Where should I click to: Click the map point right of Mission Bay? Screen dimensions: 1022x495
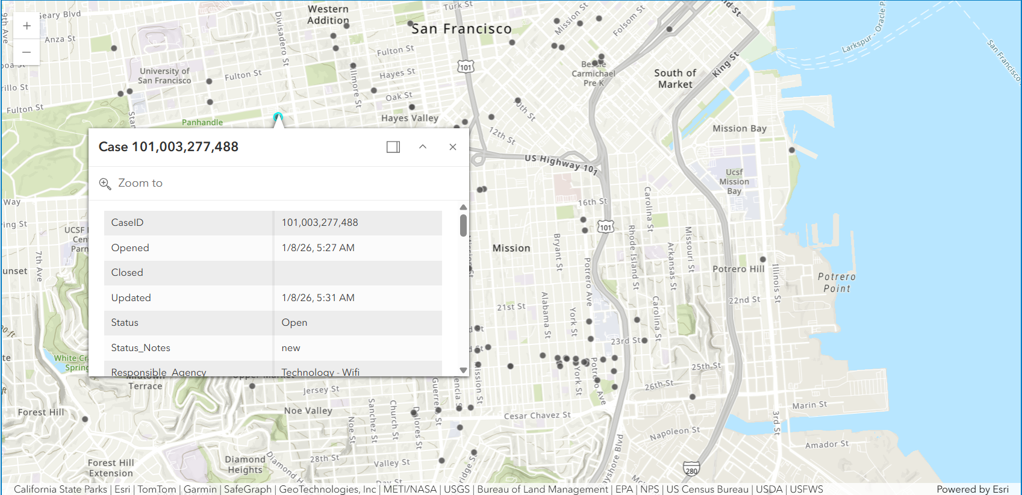[x=792, y=150]
